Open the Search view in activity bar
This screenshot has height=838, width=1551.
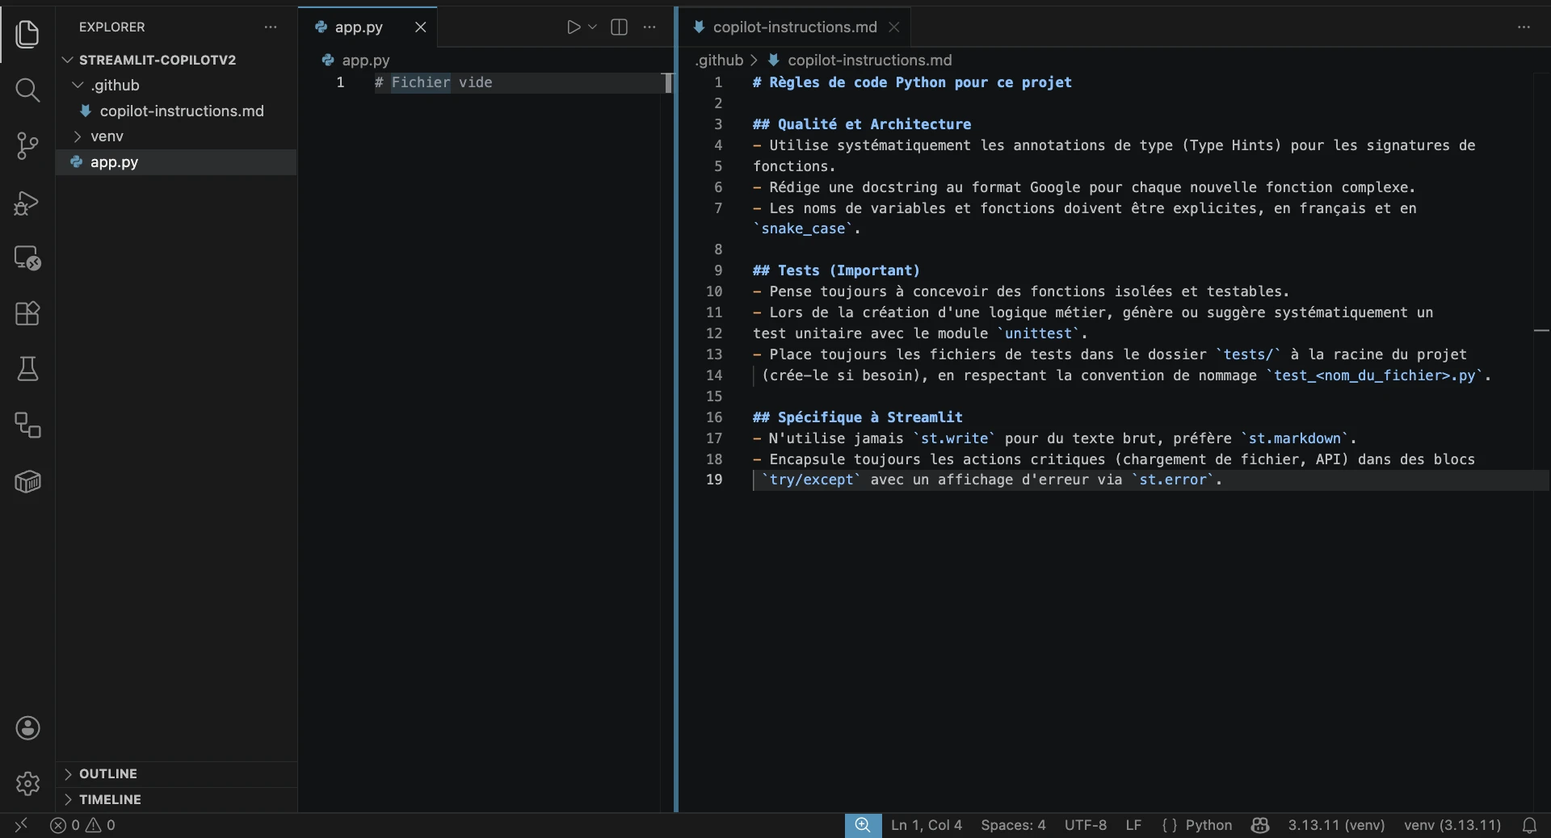tap(27, 90)
